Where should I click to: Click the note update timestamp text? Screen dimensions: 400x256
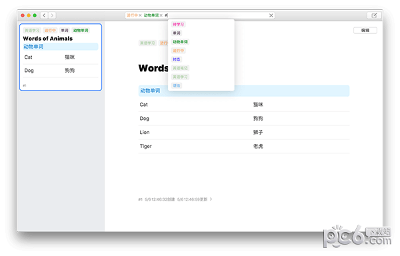[x=192, y=199]
